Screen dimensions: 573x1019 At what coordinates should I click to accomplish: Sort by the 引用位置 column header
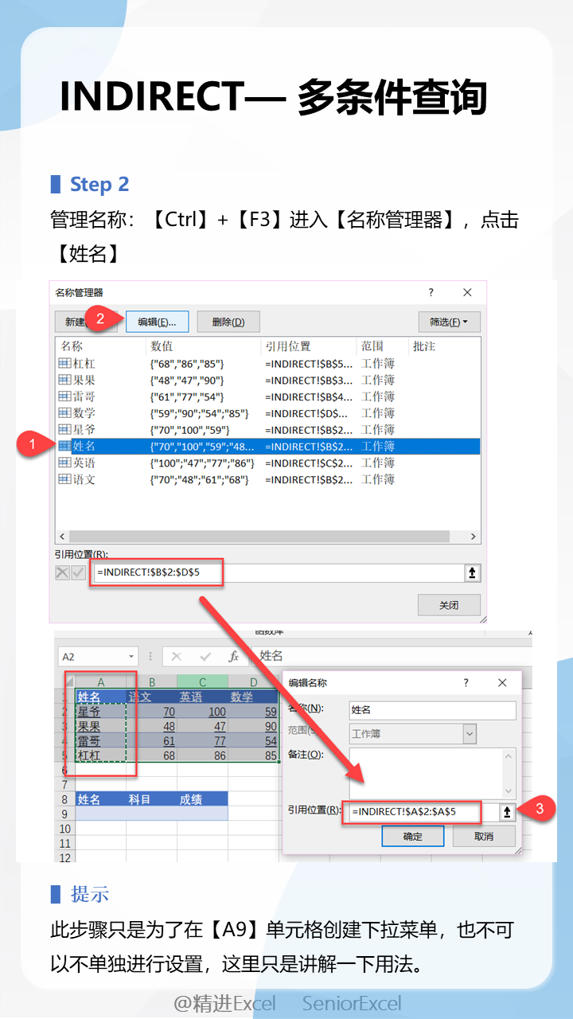[x=309, y=346]
